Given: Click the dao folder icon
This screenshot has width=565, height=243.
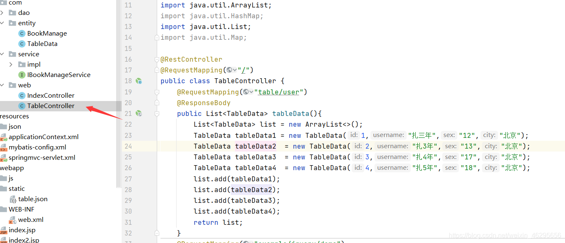Looking at the screenshot, I should click(x=12, y=13).
